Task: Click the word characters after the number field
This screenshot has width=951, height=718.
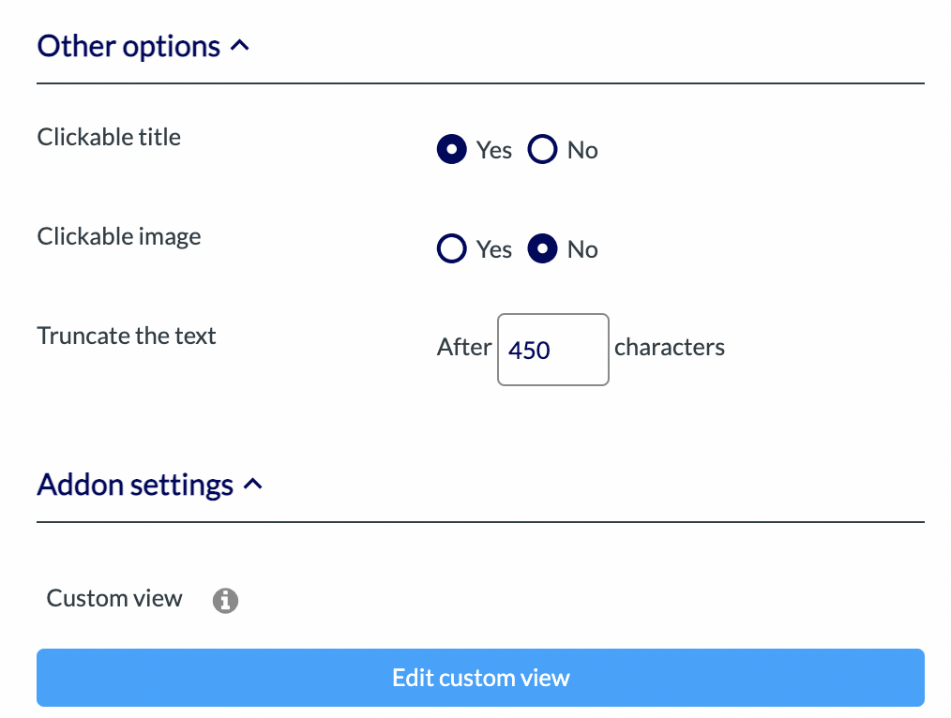Action: click(x=670, y=348)
